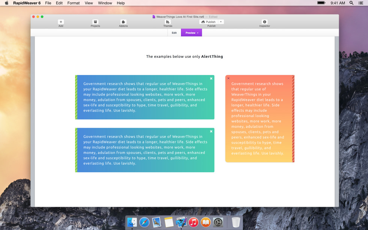Image resolution: width=368 pixels, height=230 pixels.
Task: Open the Format menu
Action: (x=74, y=3)
